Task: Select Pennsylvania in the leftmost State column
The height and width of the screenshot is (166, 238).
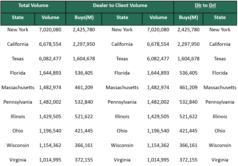Action: pyautogui.click(x=18, y=102)
